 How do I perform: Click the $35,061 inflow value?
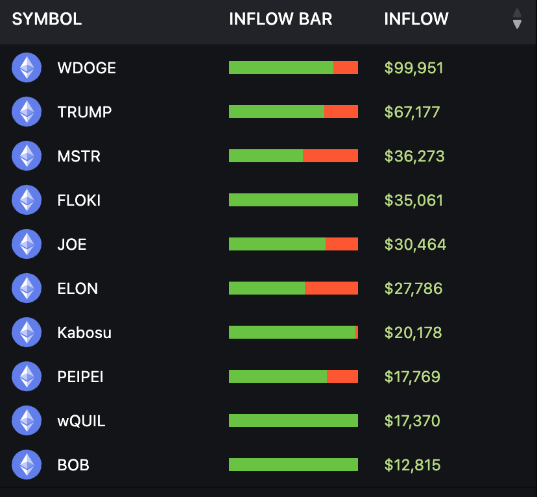(414, 200)
